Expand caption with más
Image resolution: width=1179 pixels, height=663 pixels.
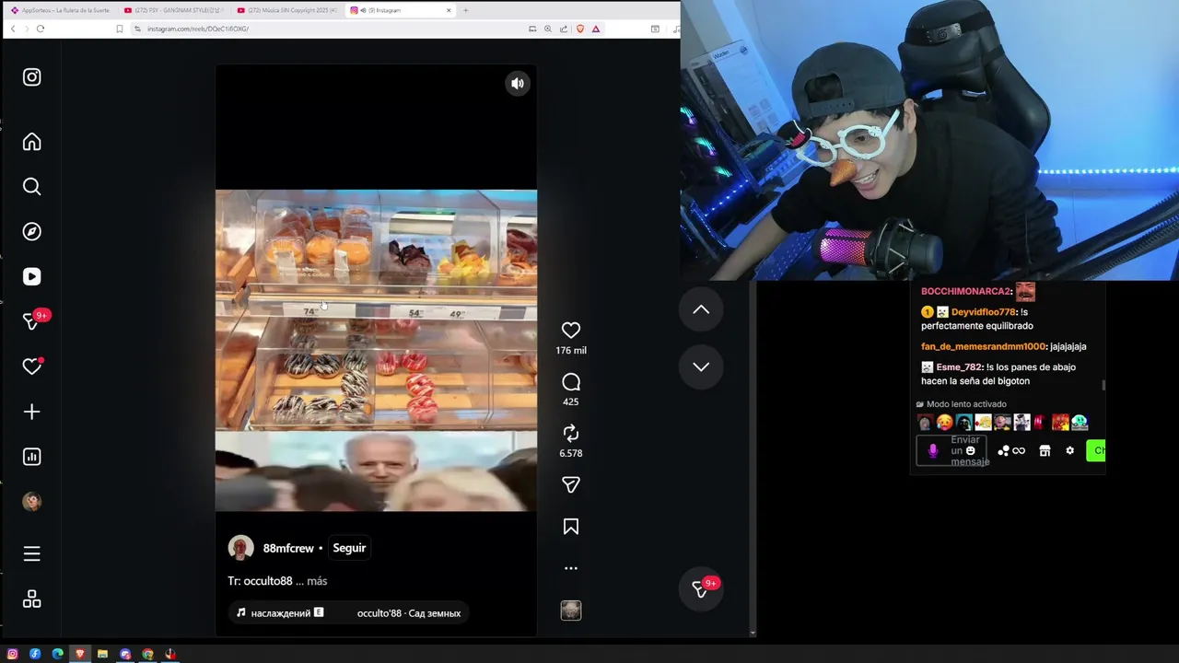tap(317, 581)
